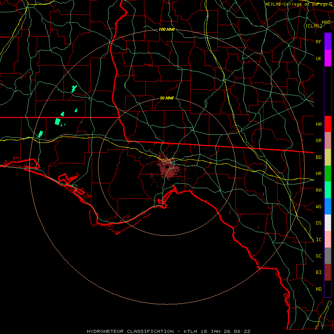
Task: Select the GR legend color block
Action: 328,140
